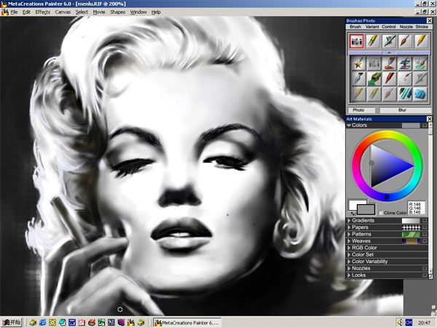Select the brown paintbrush in top row
This screenshot has height=328, width=437.
(x=405, y=42)
